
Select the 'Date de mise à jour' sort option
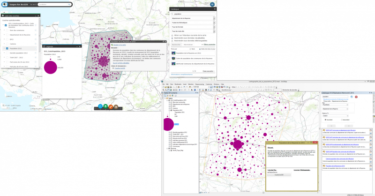click(200, 48)
